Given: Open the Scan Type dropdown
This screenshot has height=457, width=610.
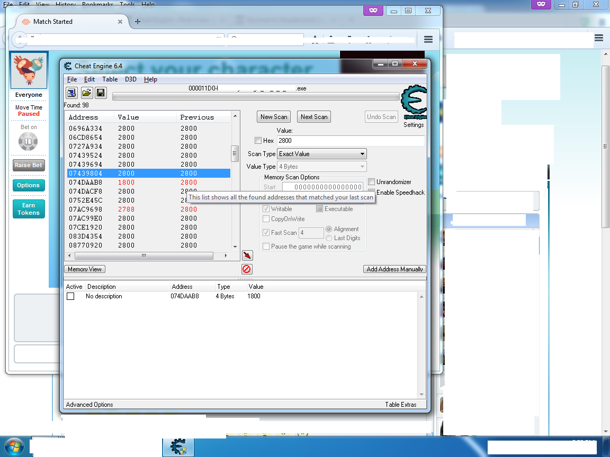Looking at the screenshot, I should click(322, 154).
